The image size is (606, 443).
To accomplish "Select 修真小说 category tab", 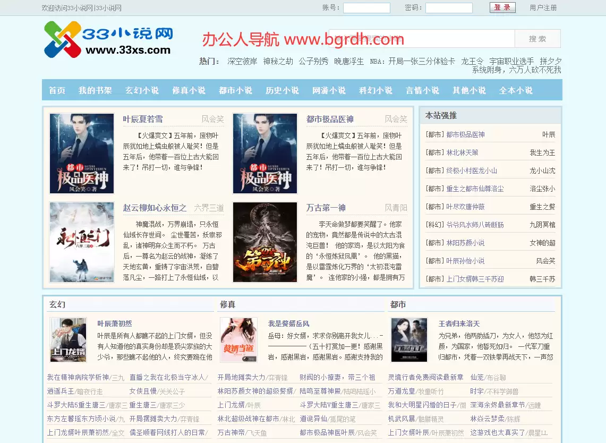I will [189, 90].
